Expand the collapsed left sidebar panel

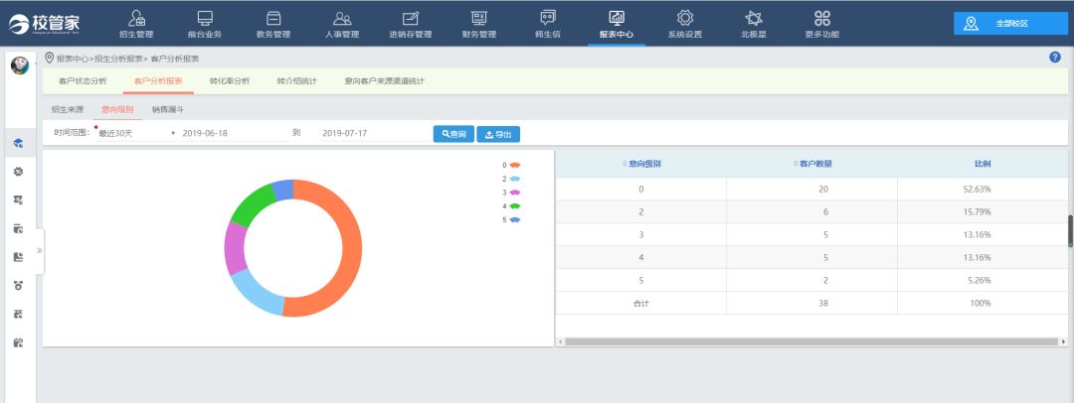point(40,250)
